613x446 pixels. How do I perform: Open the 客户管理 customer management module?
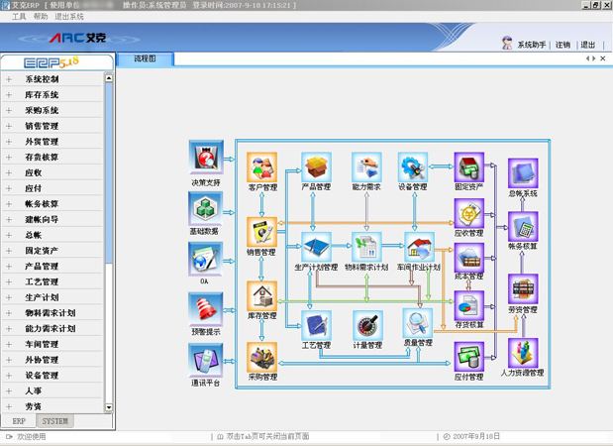[x=262, y=167]
